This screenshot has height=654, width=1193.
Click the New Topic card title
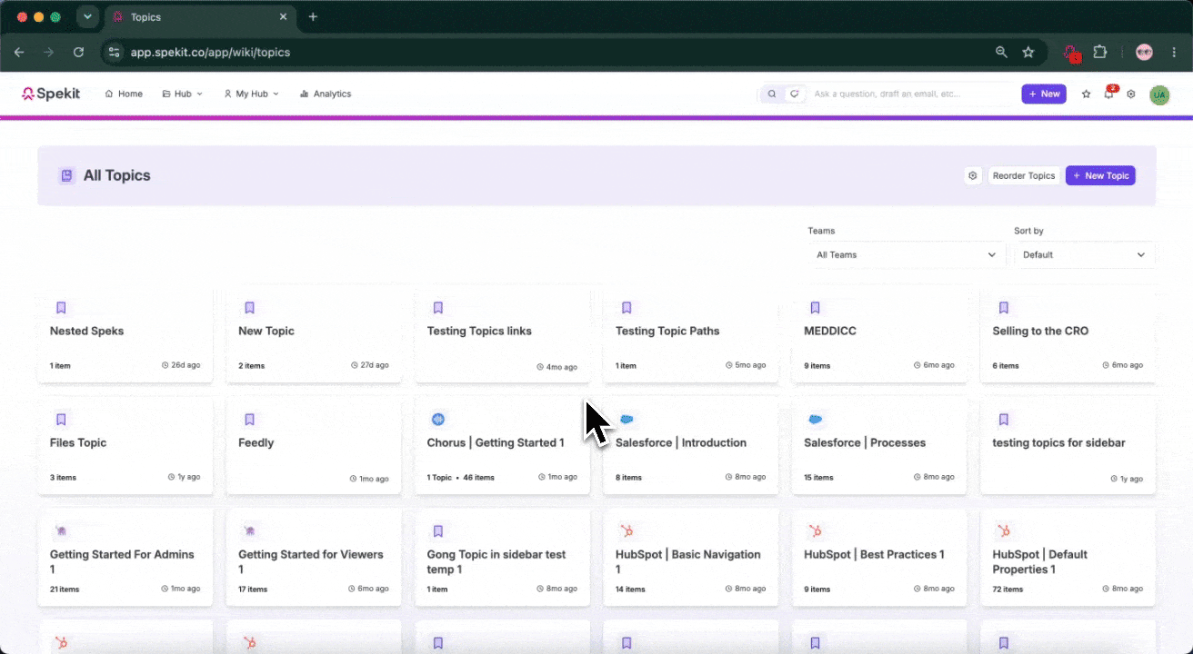[x=266, y=331]
